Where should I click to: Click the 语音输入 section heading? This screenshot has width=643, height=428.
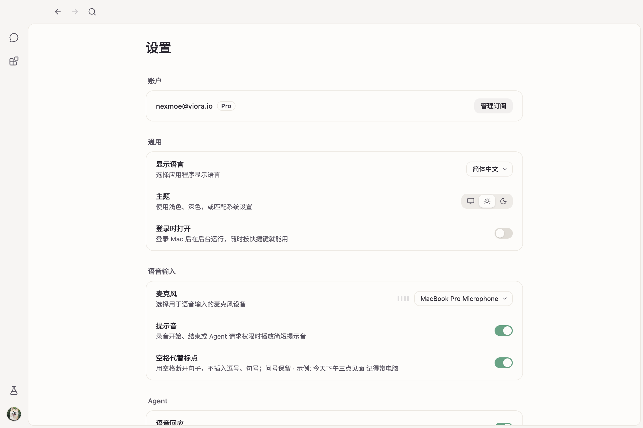coord(162,271)
